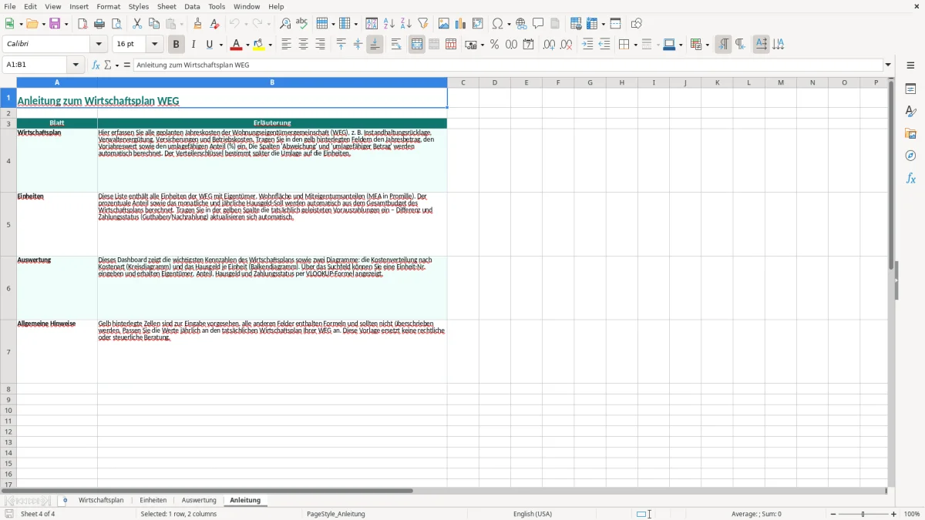Insert Image from toolbar

point(444,24)
